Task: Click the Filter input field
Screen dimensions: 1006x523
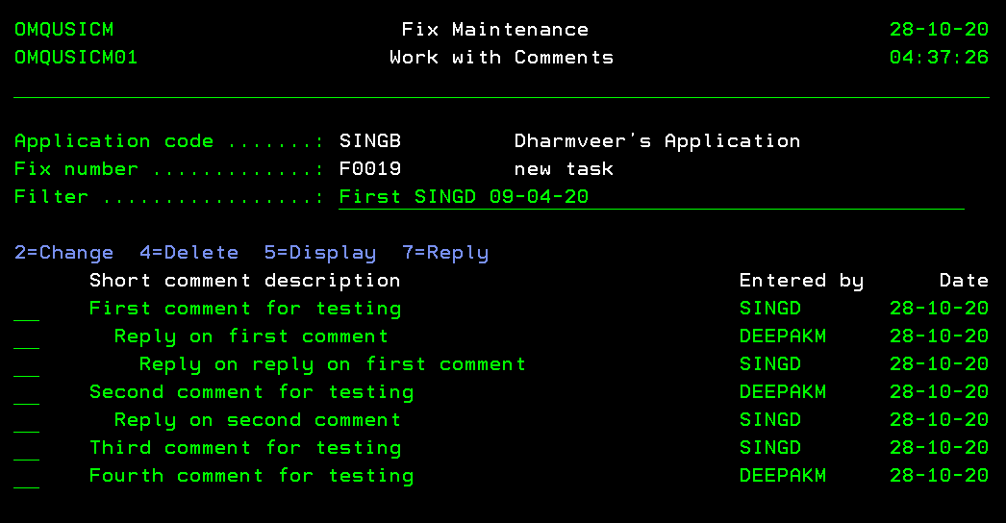Action: click(650, 197)
